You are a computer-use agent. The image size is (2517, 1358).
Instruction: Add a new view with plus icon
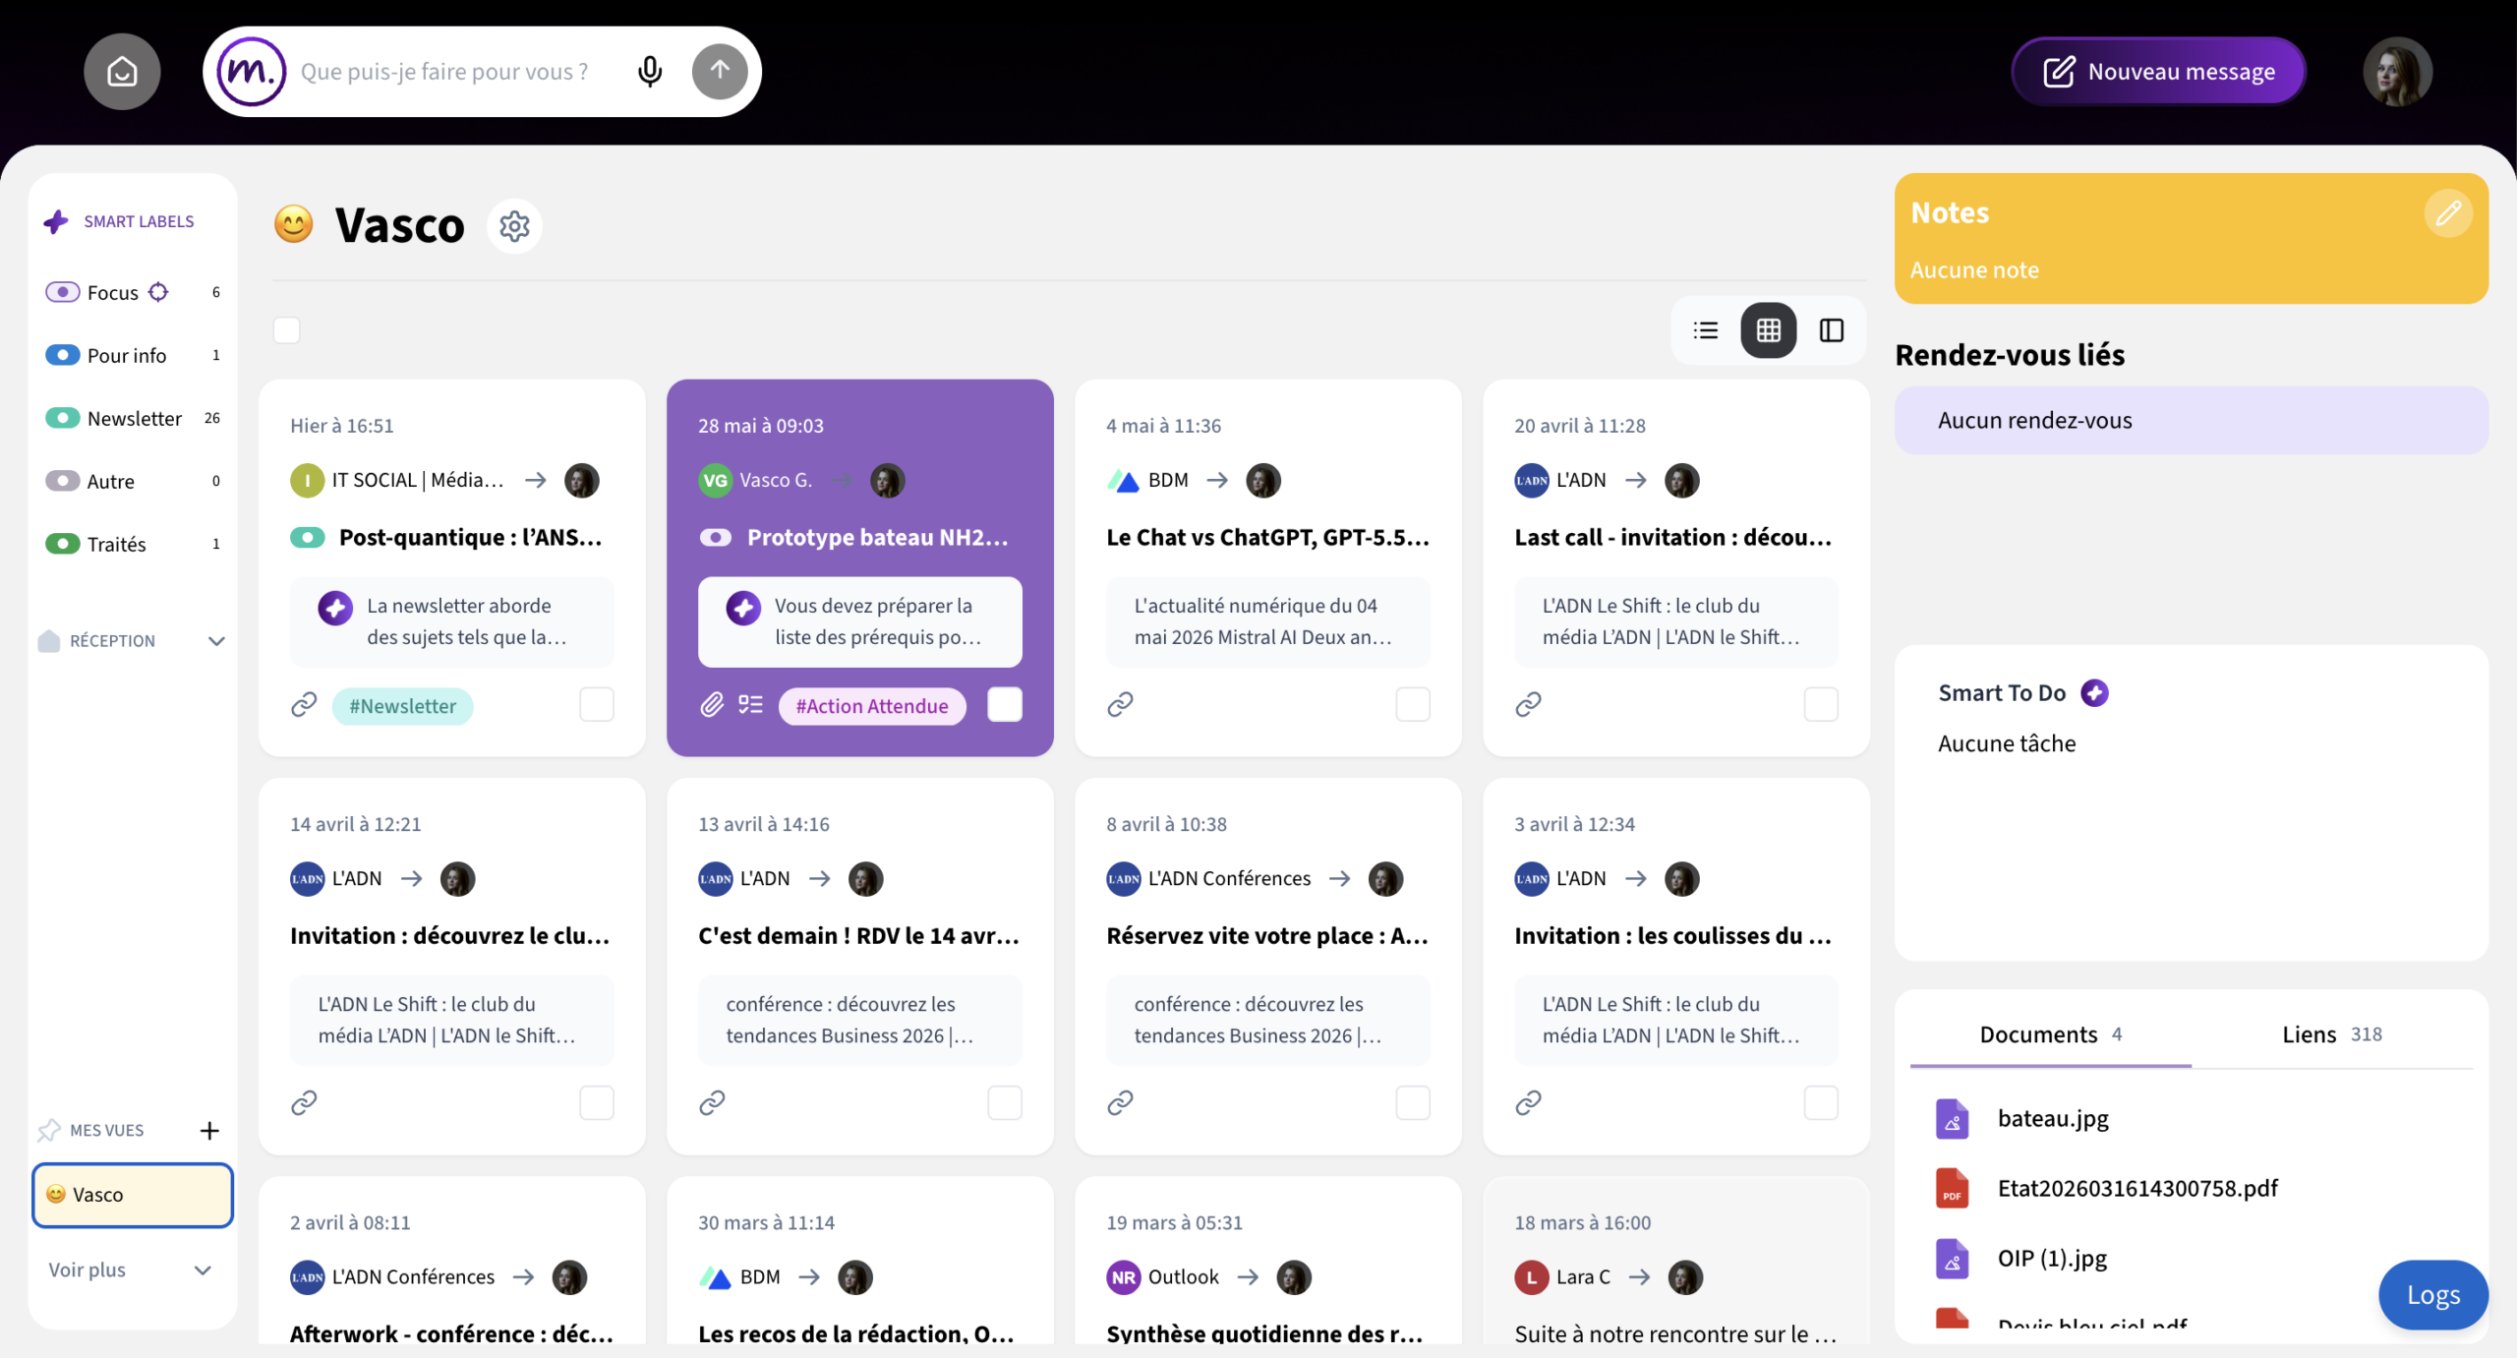click(x=209, y=1131)
